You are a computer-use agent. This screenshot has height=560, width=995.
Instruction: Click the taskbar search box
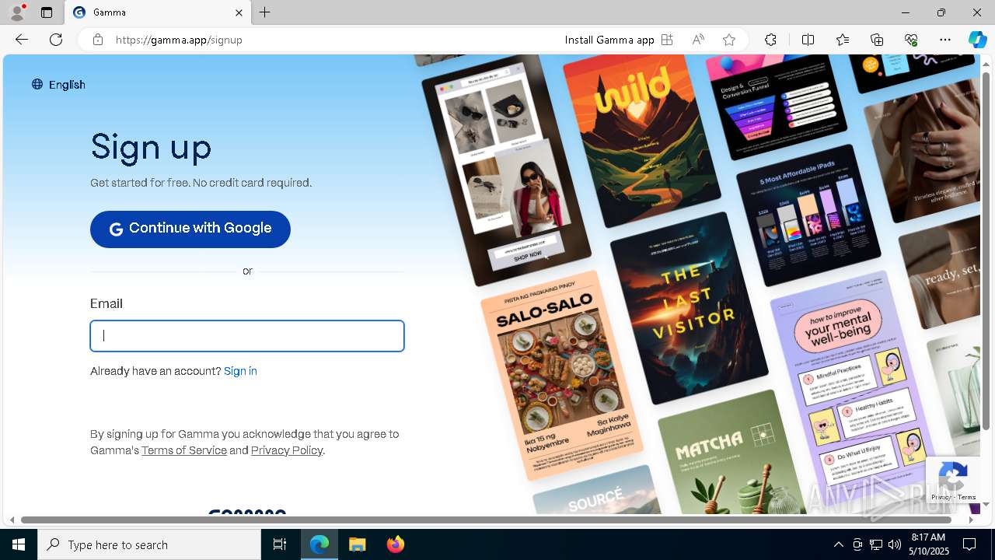(149, 544)
